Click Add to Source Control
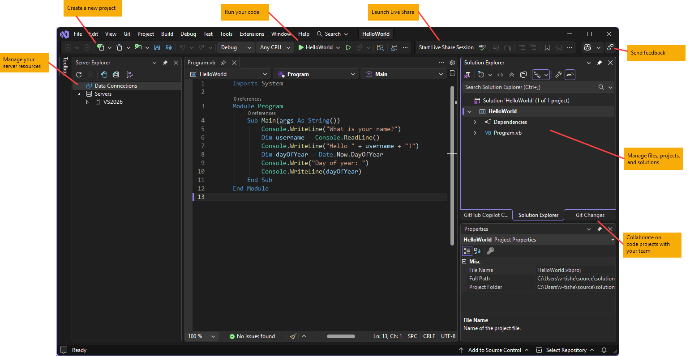The height and width of the screenshot is (356, 690). point(495,350)
